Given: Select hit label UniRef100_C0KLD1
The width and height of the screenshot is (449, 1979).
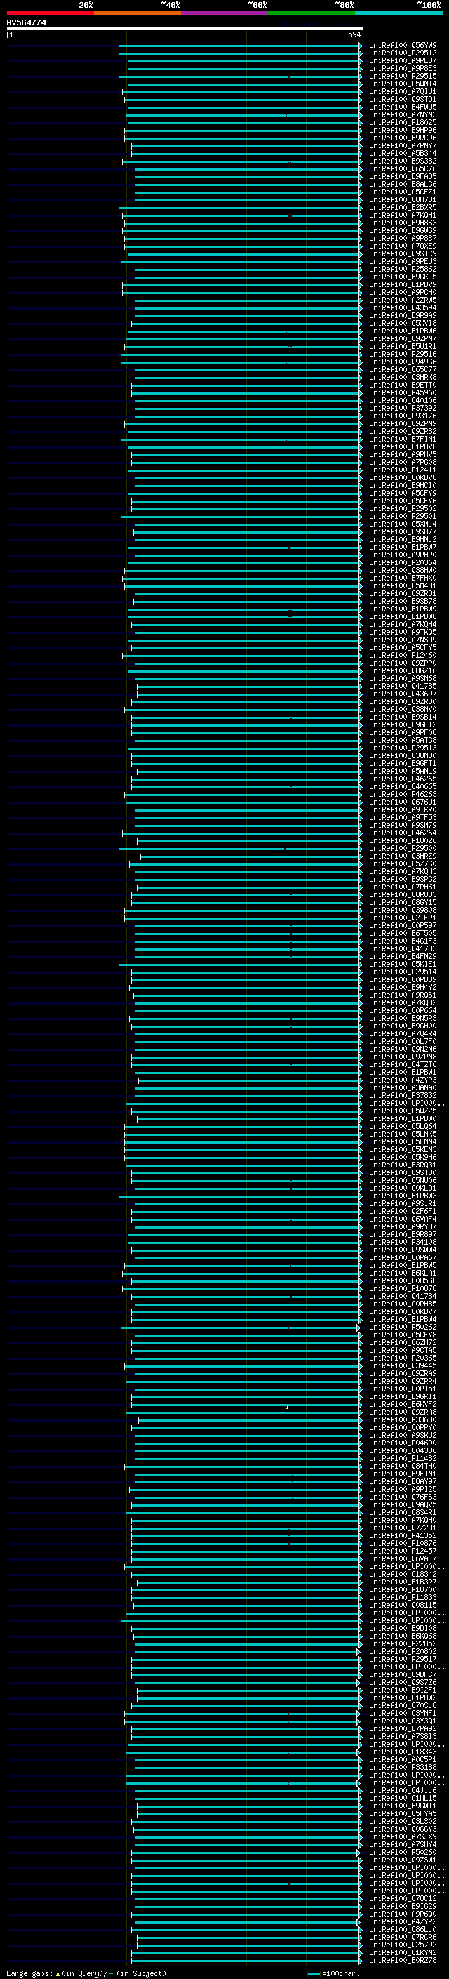Looking at the screenshot, I should point(403,1188).
